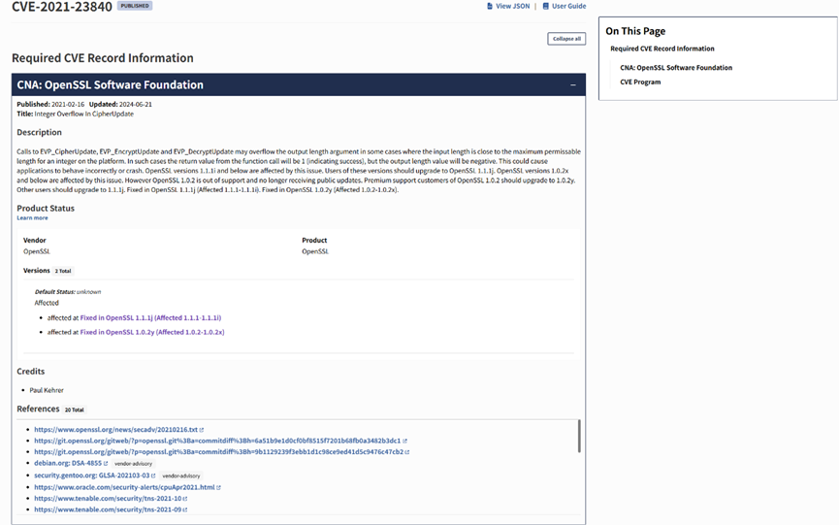Click the Required CVE Record Information heading
This screenshot has width=839, height=525.
(x=103, y=58)
